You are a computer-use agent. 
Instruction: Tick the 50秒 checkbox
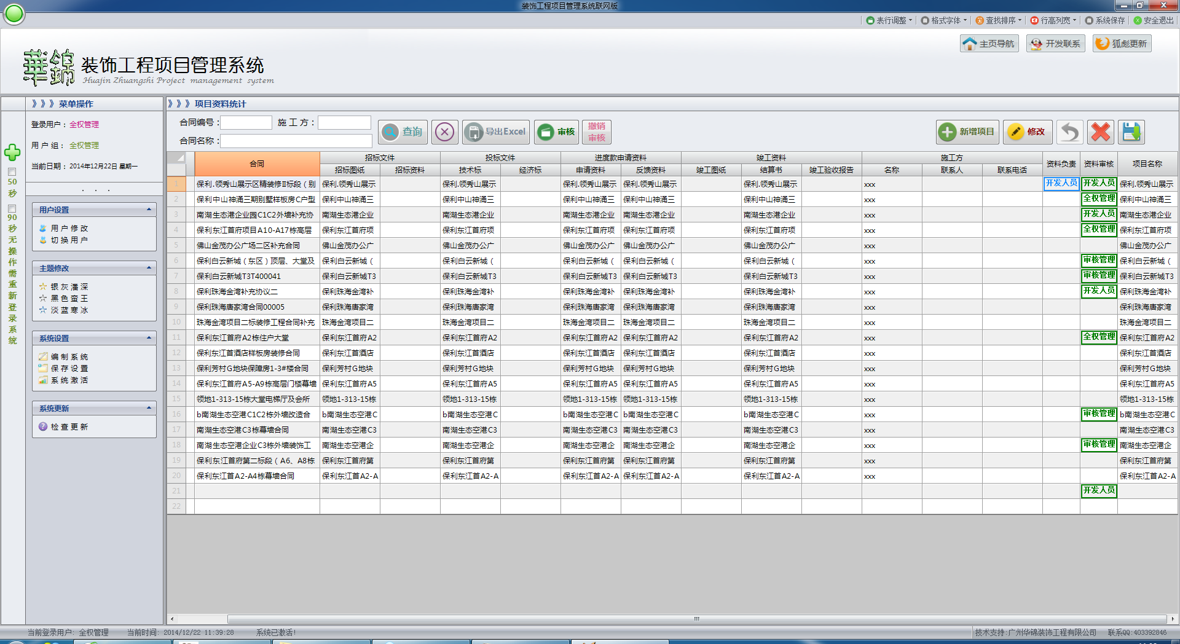(12, 172)
